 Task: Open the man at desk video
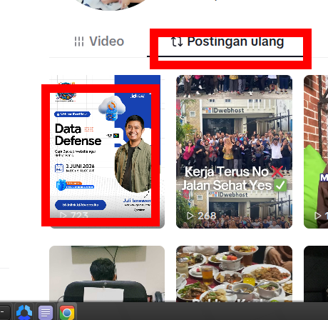click(x=107, y=274)
